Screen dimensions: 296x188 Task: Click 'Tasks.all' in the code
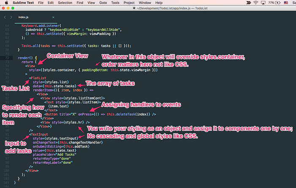tap(30, 46)
